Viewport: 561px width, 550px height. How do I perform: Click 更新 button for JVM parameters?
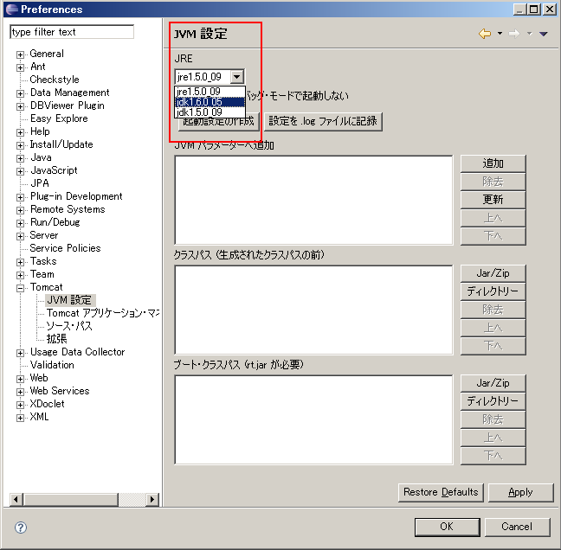493,200
